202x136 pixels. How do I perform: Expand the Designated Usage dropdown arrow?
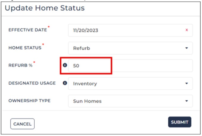pos(187,83)
